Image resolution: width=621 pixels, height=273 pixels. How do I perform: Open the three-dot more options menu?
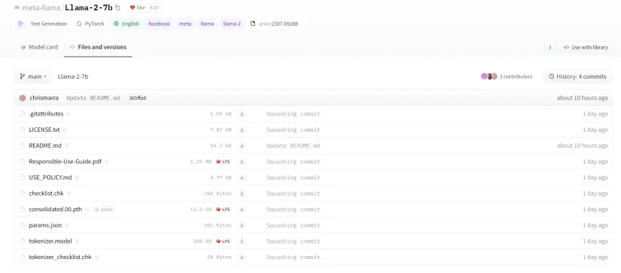tap(550, 47)
